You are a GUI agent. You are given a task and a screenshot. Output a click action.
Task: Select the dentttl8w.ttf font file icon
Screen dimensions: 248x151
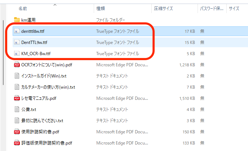[17, 31]
